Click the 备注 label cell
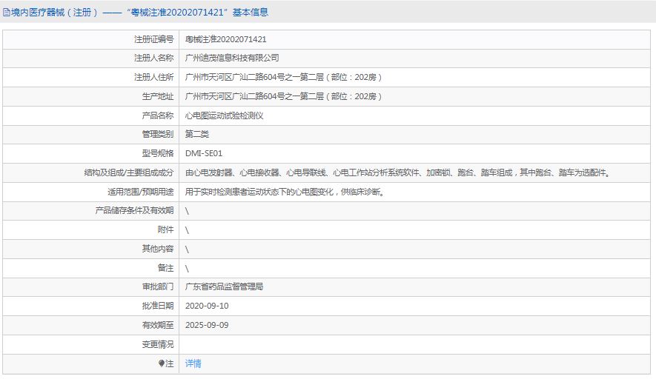The height and width of the screenshot is (379, 656). click(90, 268)
